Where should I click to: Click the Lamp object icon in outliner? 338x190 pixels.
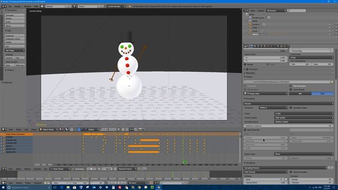point(250,31)
